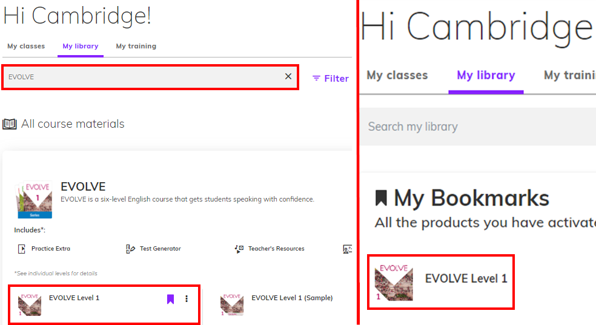Click the EVOLVE six-level course description

(x=187, y=199)
